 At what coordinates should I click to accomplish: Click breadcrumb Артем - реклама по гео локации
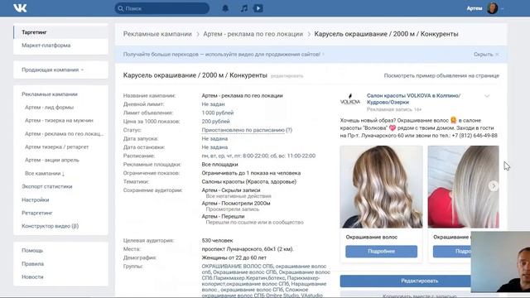pyautogui.click(x=253, y=34)
